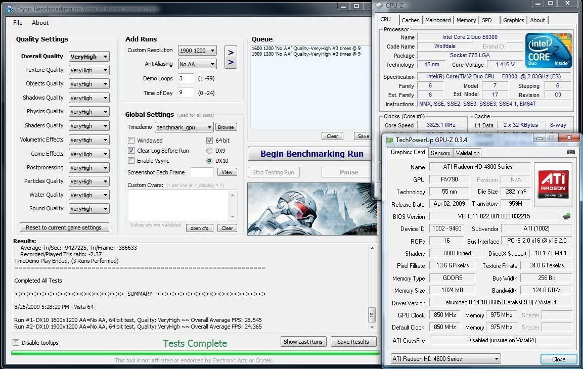Open the About menu in the benchmark tool
This screenshot has width=583, height=369.
coord(40,23)
